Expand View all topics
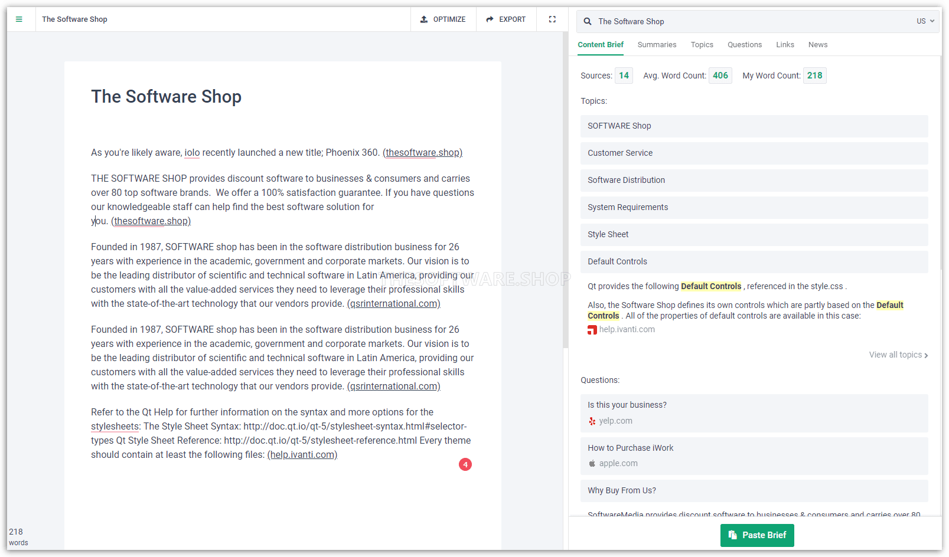The width and height of the screenshot is (949, 557). [x=898, y=355]
